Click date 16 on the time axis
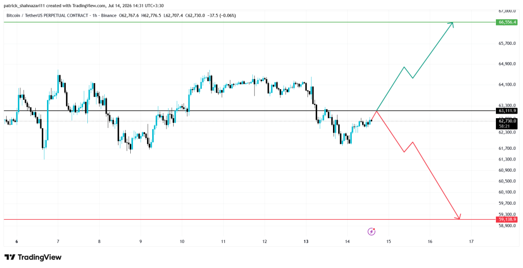This screenshot has width=523, height=268. coord(430,242)
